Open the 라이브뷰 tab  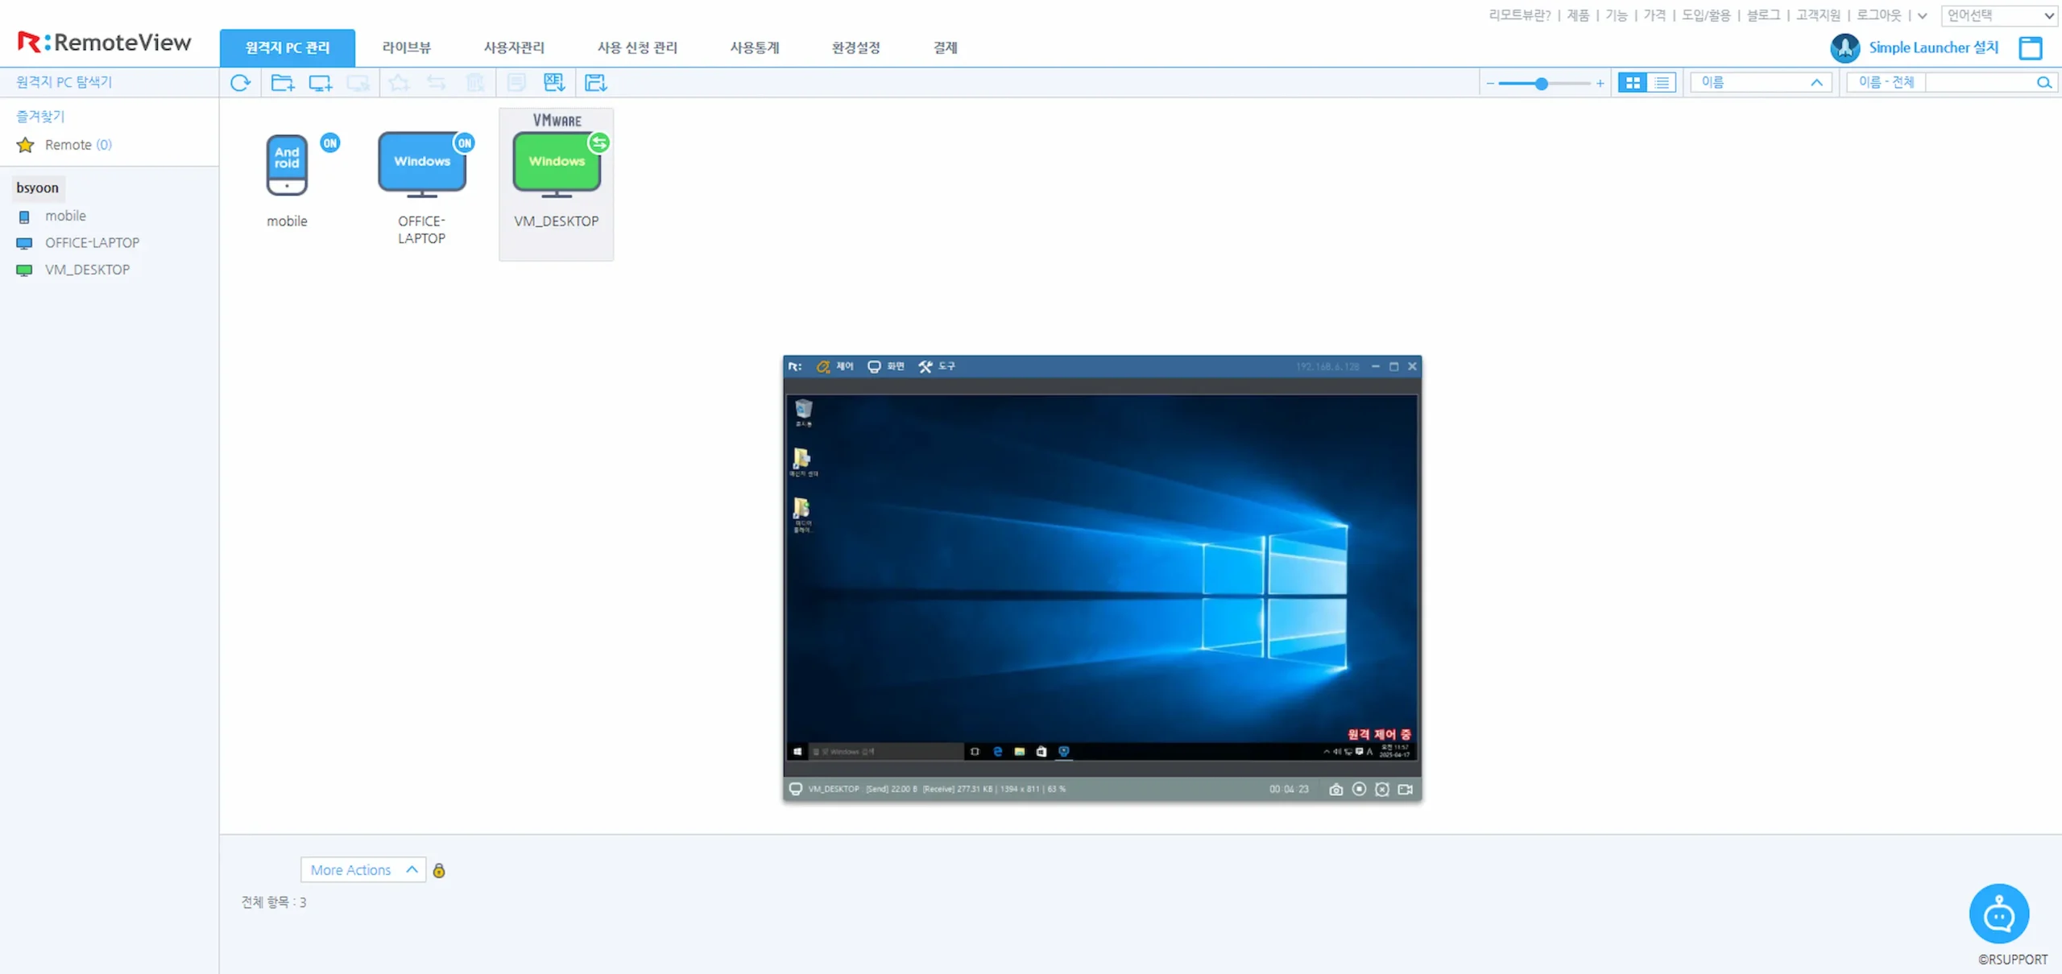406,47
